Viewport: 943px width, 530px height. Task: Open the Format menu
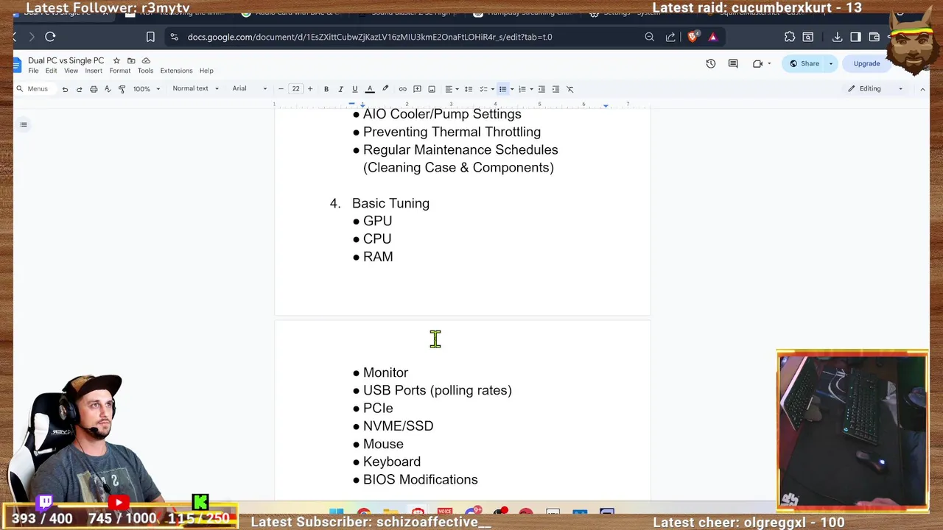click(120, 71)
